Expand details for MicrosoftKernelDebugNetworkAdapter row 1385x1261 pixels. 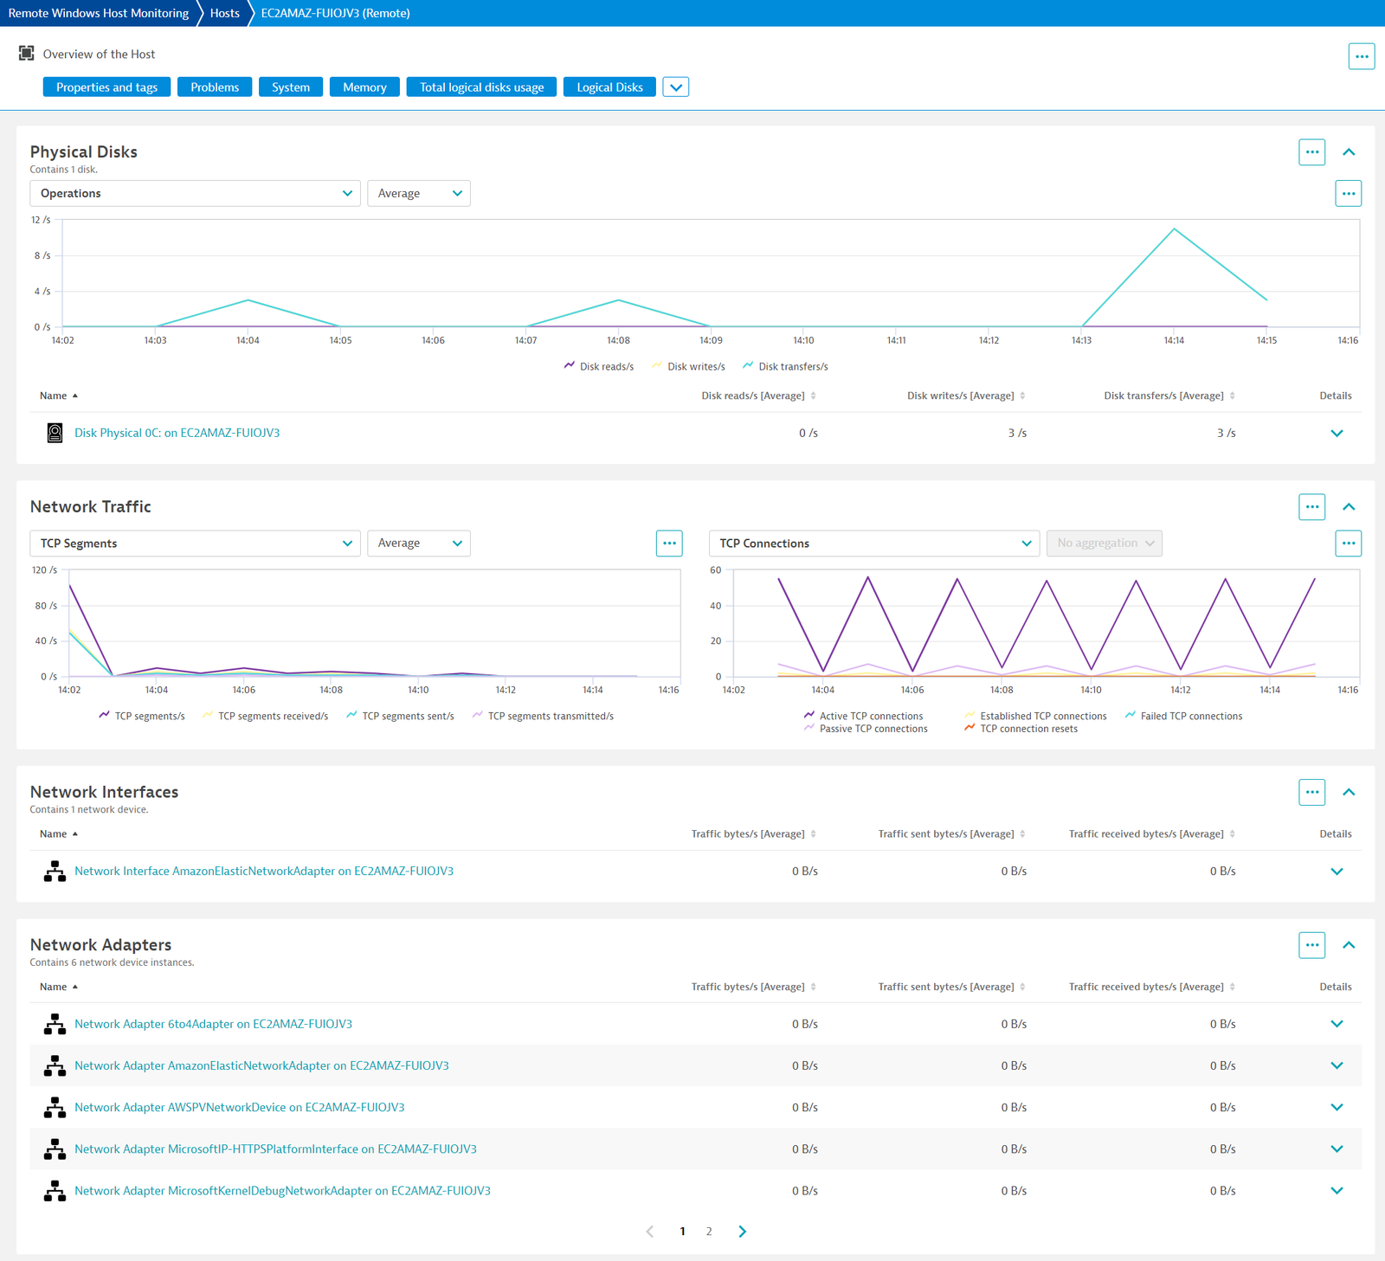pyautogui.click(x=1337, y=1191)
